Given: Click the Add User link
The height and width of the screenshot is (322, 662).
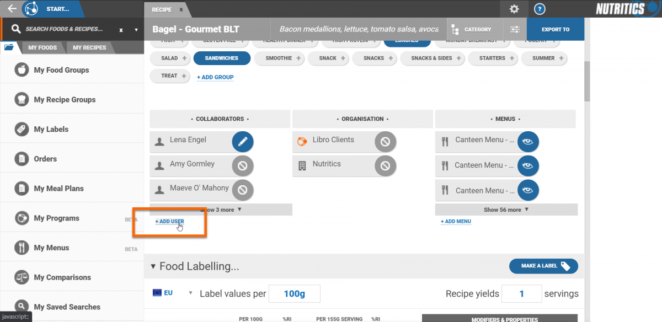Looking at the screenshot, I should [170, 222].
